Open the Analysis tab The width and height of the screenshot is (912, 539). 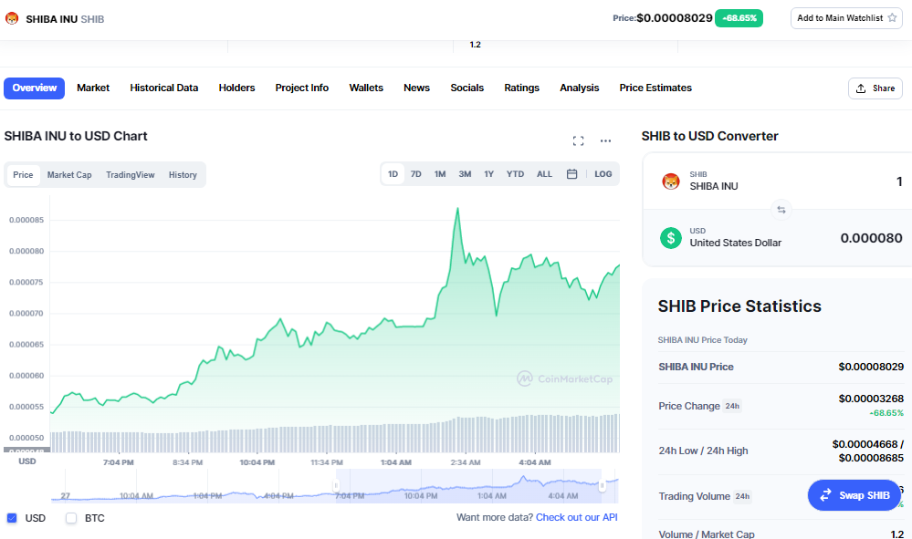[x=580, y=88]
